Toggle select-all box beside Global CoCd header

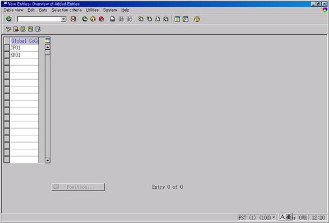[7, 41]
